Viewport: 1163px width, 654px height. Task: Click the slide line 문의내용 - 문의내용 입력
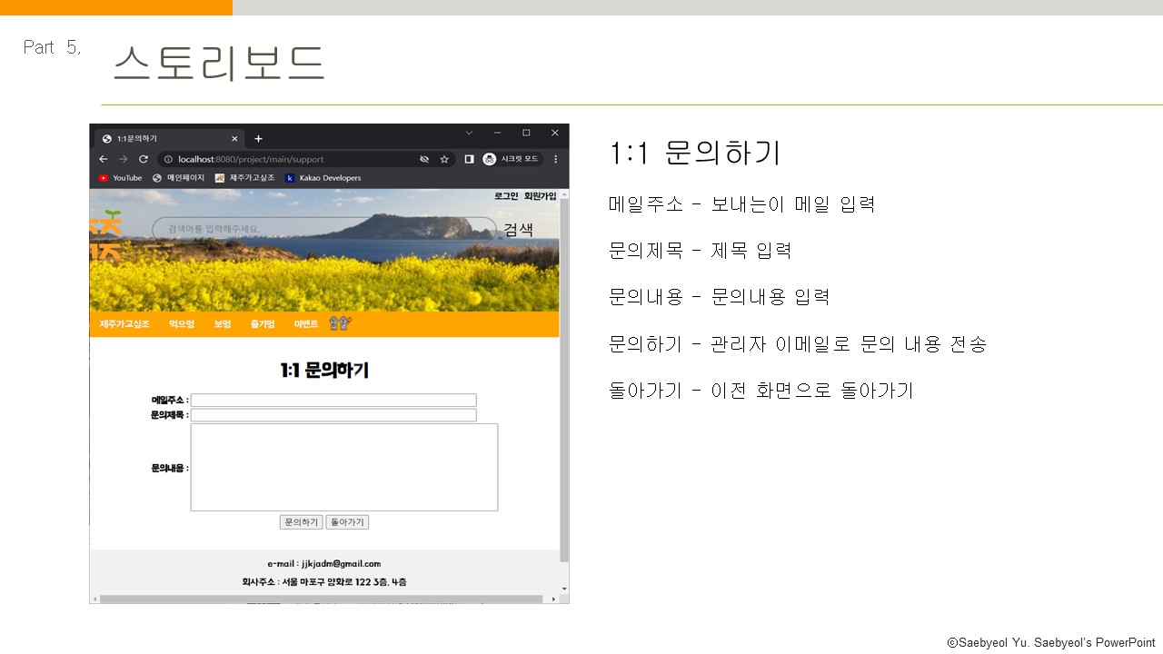point(719,297)
